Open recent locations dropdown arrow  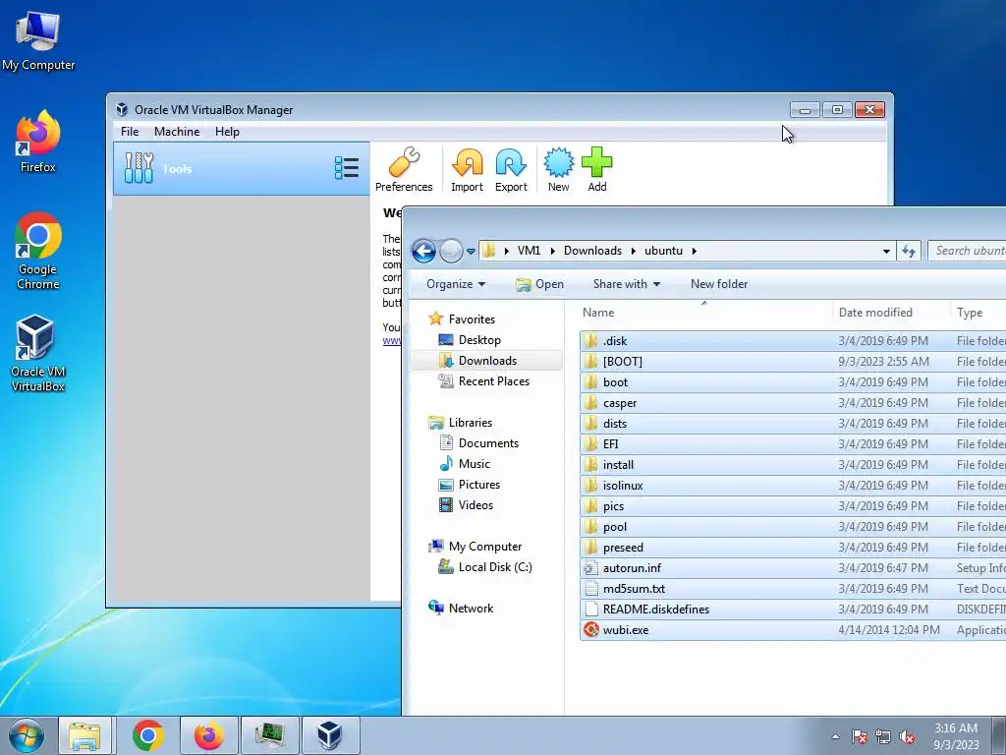pos(471,251)
